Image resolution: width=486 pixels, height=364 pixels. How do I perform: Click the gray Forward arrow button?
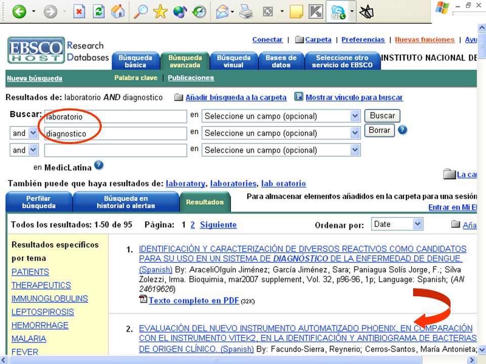50,12
